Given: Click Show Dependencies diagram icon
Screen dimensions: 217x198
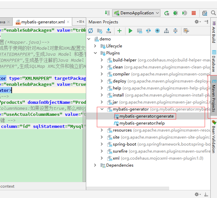Looking at the screenshot, I should (166, 31).
